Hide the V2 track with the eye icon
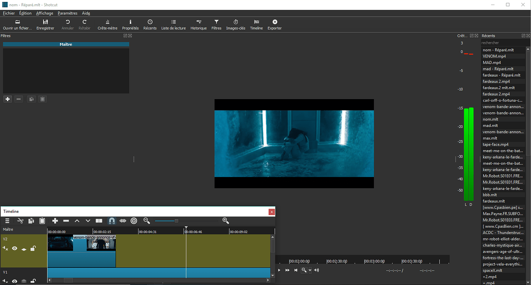Screen dimensions: 531x285 click(x=14, y=248)
